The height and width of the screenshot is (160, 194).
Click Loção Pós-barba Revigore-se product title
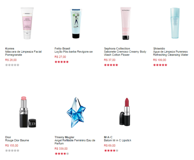click(x=74, y=52)
